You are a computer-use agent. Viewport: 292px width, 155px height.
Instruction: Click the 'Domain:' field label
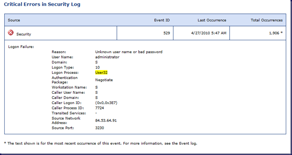coord(59,62)
